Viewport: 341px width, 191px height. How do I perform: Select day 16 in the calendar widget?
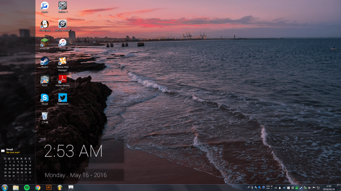[9, 169]
